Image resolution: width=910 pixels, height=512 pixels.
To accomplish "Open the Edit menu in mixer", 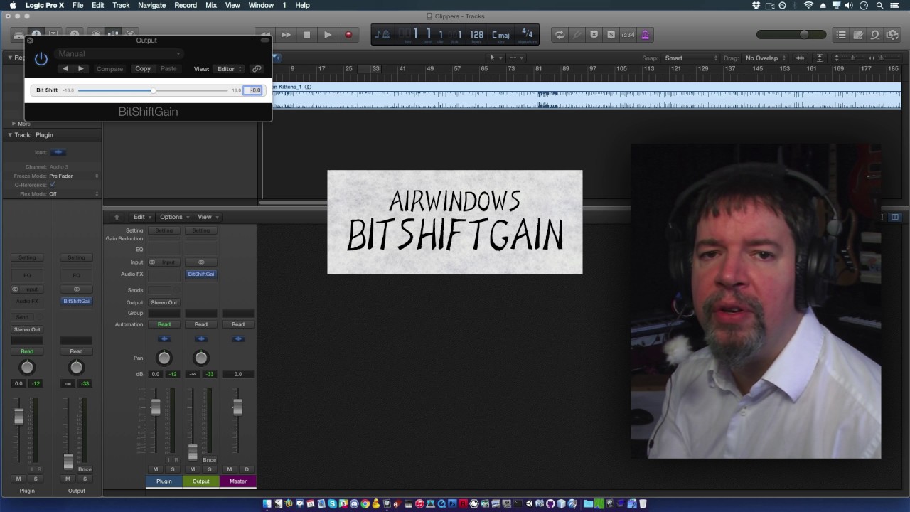I will [x=141, y=217].
